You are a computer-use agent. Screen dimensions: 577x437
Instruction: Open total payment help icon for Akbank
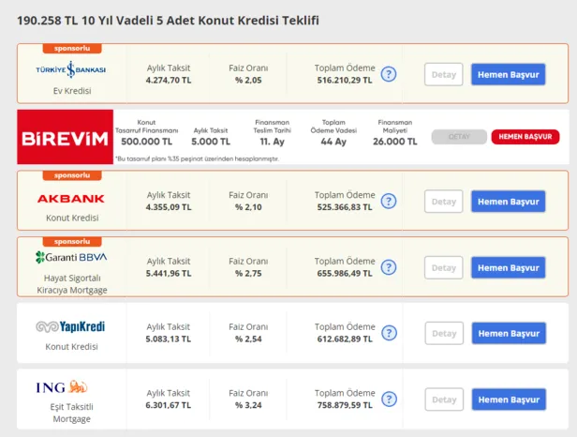click(389, 202)
